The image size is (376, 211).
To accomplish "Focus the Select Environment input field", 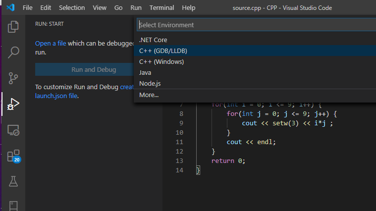I will tap(256, 25).
